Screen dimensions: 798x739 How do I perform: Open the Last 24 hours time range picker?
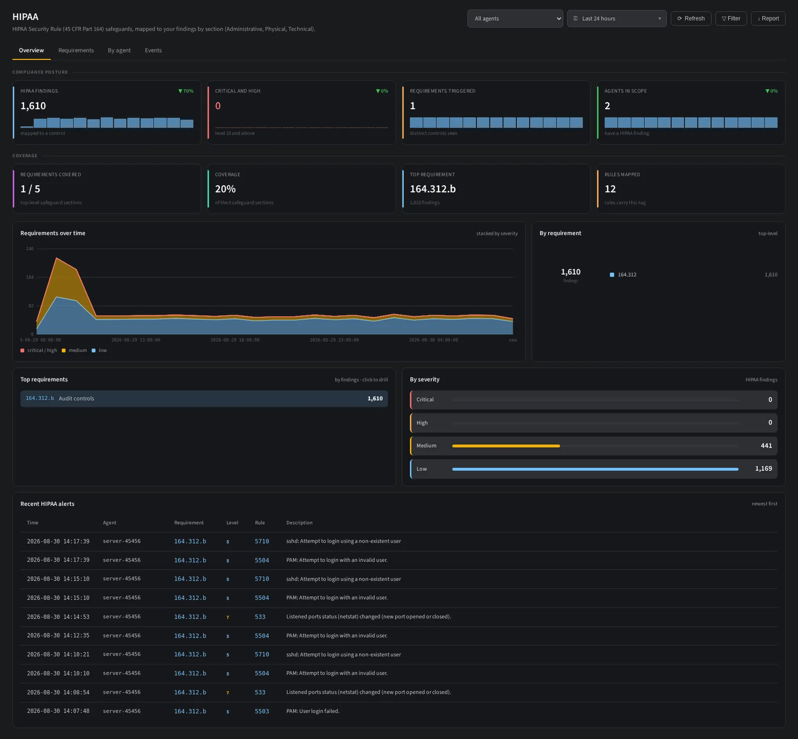(616, 18)
